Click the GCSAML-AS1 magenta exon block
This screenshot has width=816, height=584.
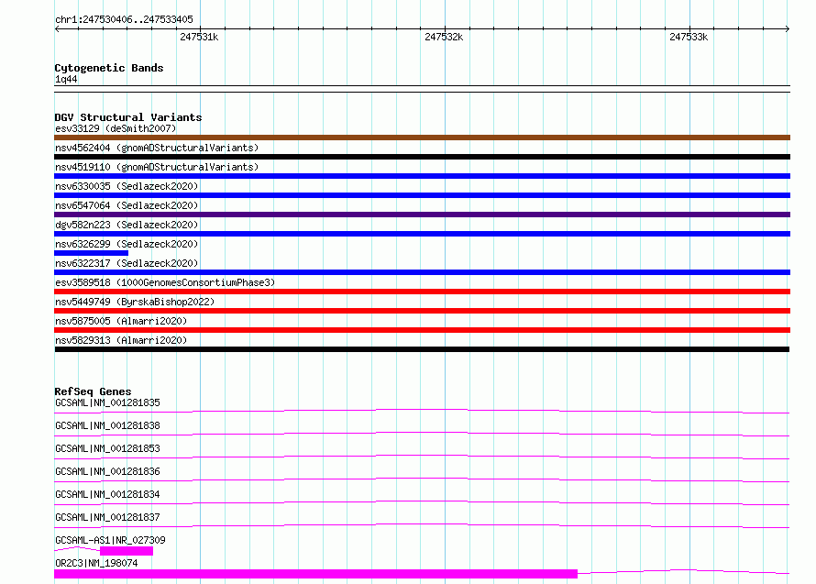[127, 551]
